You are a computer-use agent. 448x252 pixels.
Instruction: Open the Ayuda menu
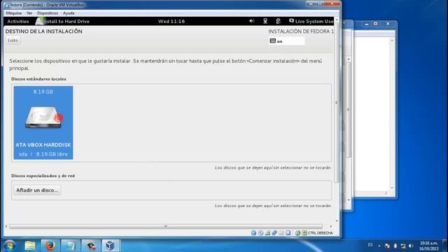69,13
